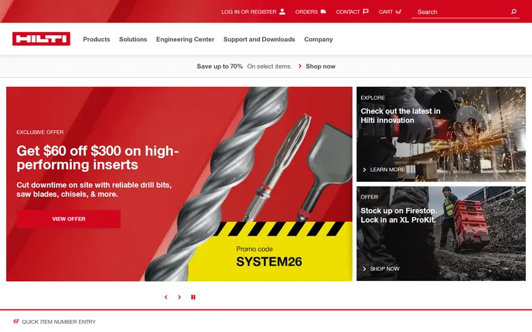Click the user profile icon
The width and height of the screenshot is (532, 332).
point(282,11)
